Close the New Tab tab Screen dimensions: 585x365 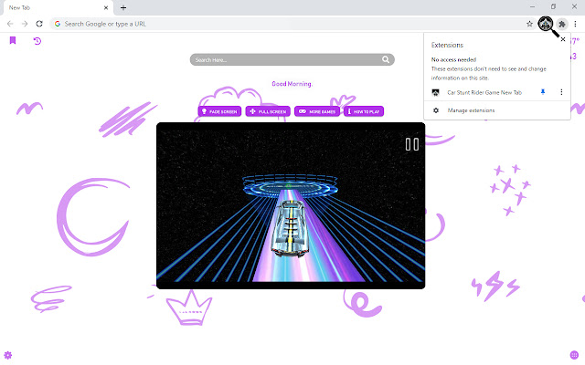click(106, 7)
